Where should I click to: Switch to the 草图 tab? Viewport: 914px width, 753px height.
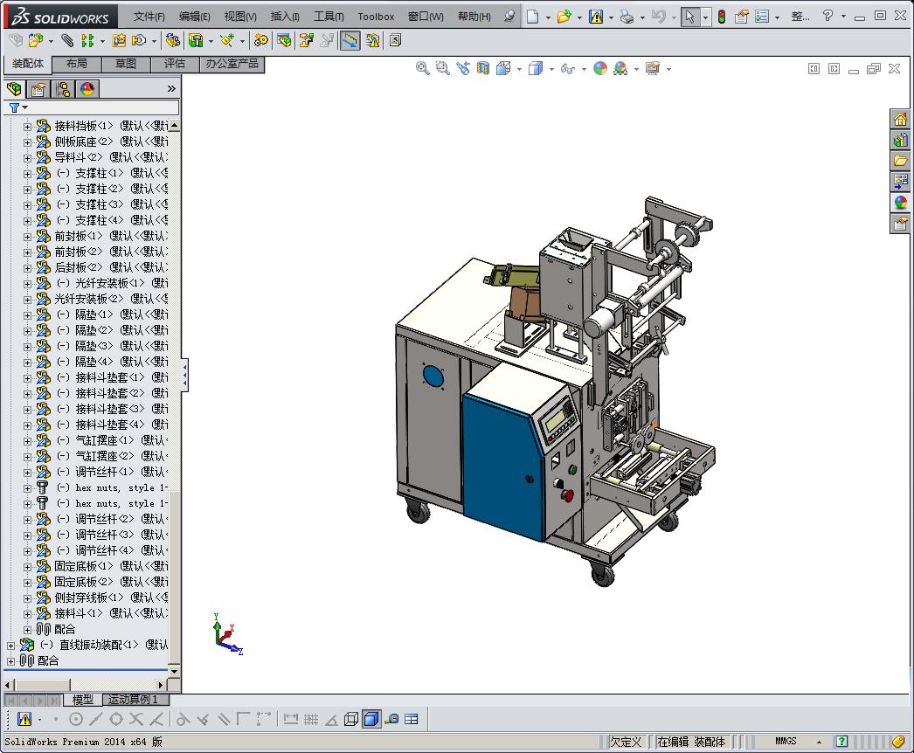click(x=126, y=64)
